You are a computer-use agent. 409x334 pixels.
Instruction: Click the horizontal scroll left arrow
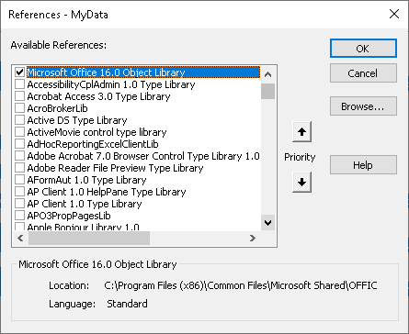click(x=20, y=238)
